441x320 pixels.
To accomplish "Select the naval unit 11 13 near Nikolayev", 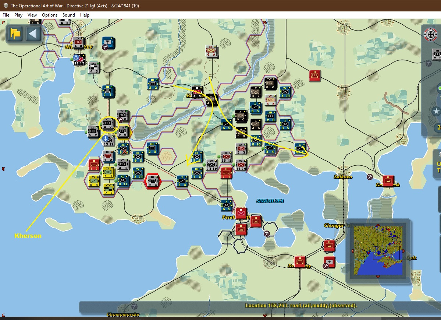I will (79, 60).
